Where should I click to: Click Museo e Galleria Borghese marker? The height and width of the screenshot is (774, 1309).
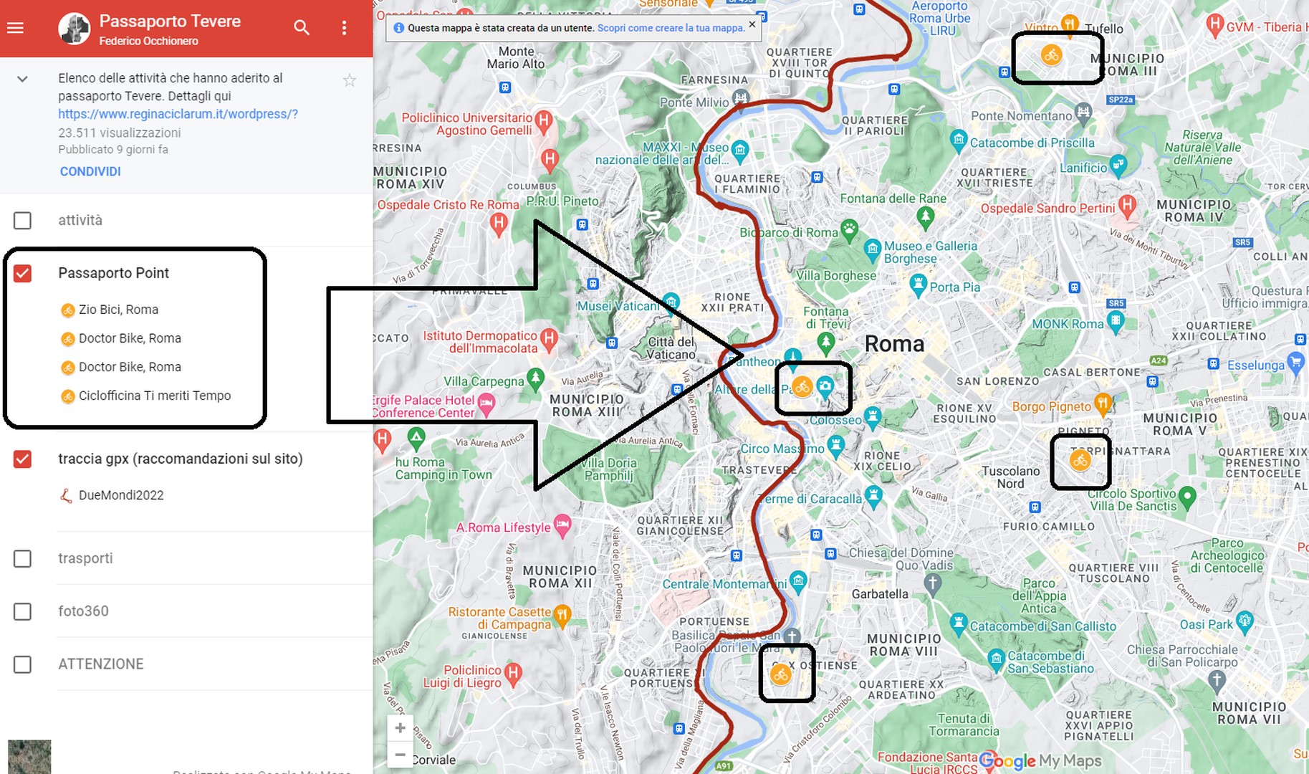pos(873,250)
